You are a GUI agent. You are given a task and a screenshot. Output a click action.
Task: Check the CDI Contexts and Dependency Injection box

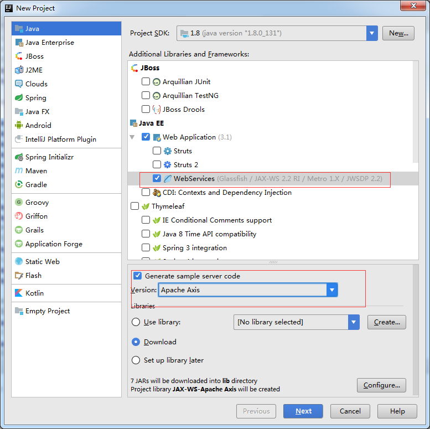(146, 192)
